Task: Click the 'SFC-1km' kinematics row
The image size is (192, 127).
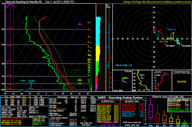Action: click(x=73, y=99)
